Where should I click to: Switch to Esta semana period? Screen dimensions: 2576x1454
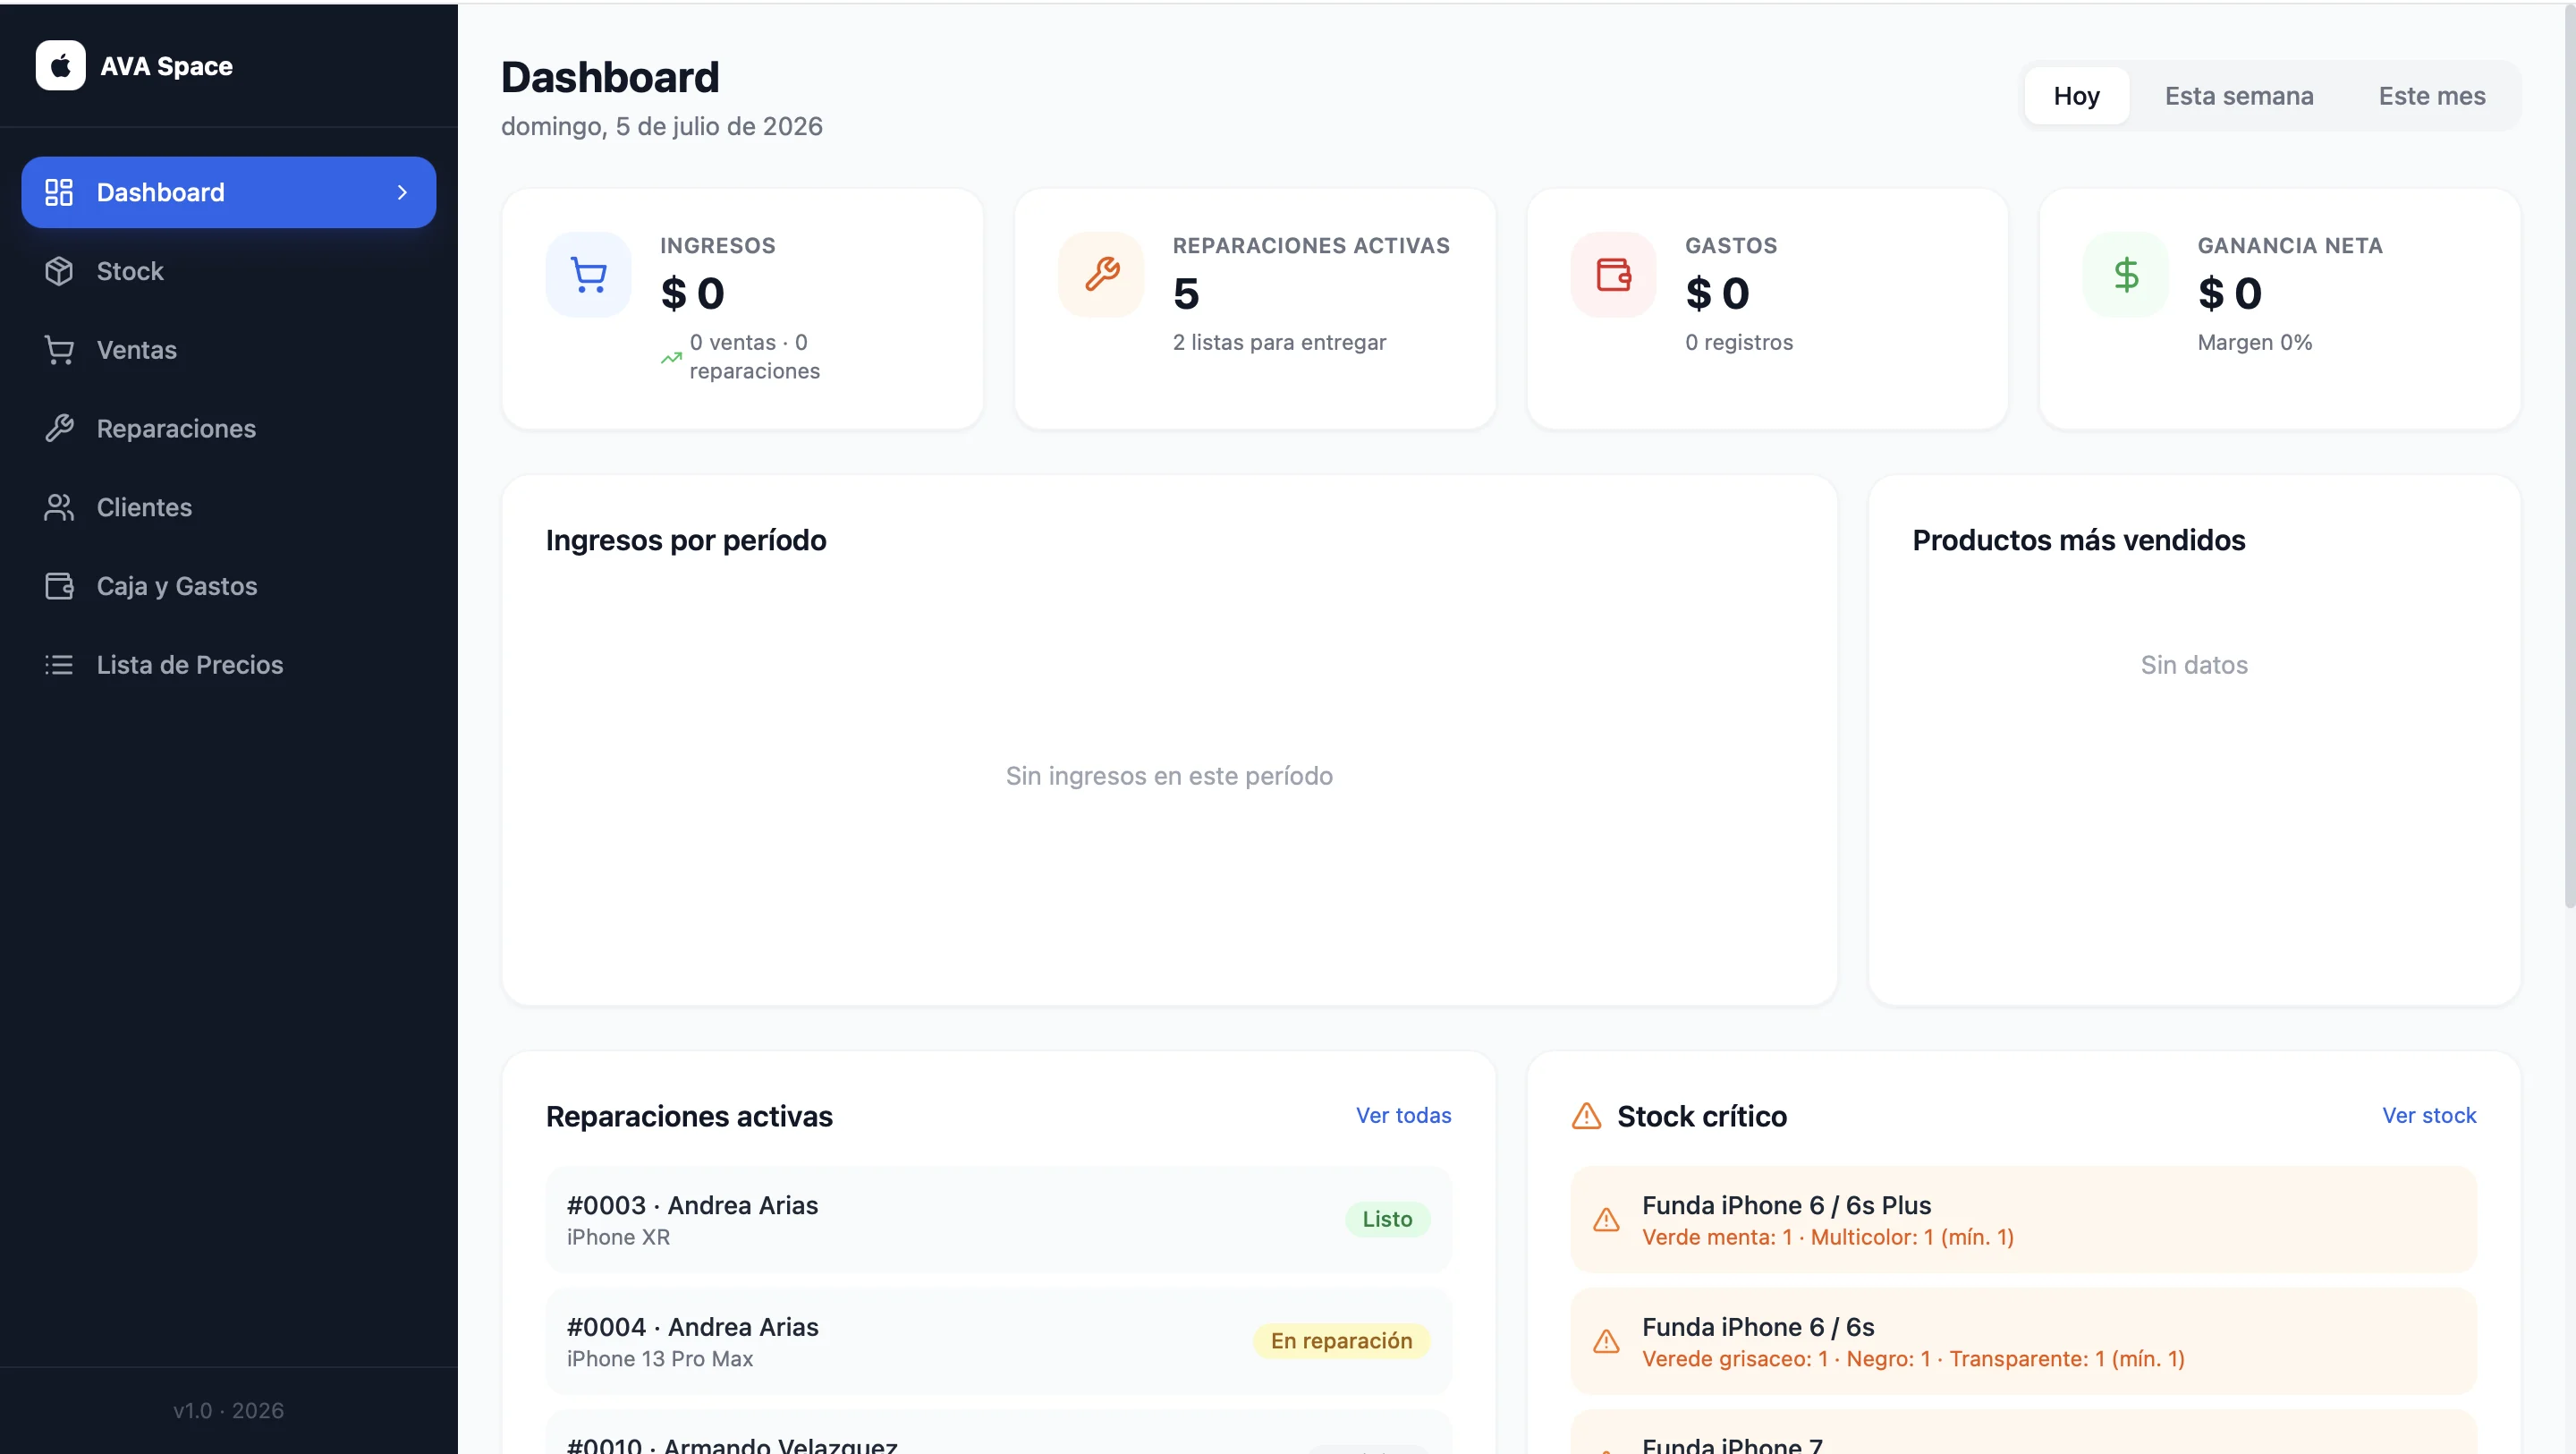pos(2239,96)
